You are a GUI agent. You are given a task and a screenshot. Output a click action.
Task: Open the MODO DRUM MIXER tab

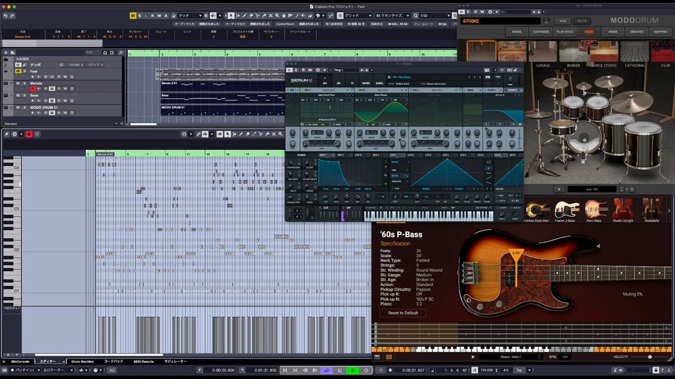coord(613,32)
